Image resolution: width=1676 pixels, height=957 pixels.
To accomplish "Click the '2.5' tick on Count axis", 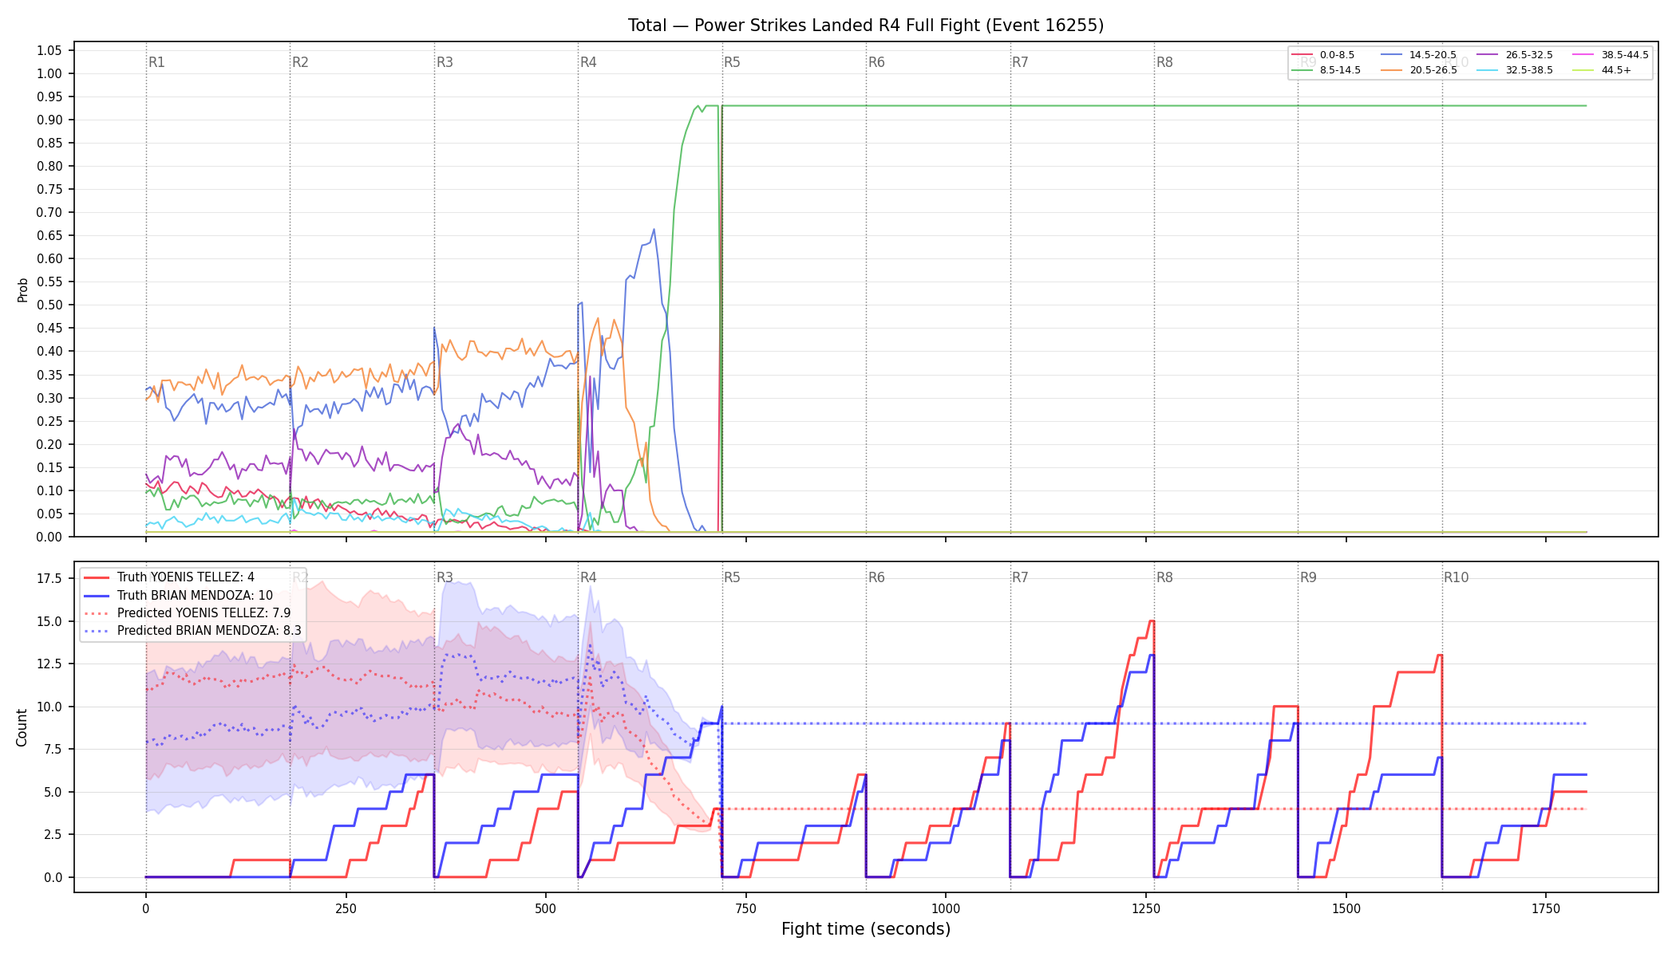I will click(53, 834).
